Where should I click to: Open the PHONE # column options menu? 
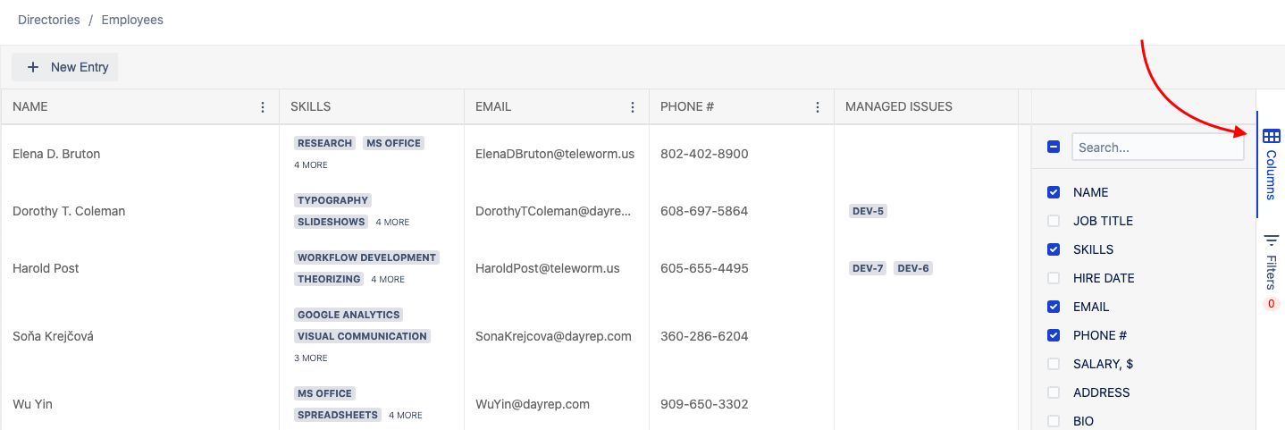(818, 107)
